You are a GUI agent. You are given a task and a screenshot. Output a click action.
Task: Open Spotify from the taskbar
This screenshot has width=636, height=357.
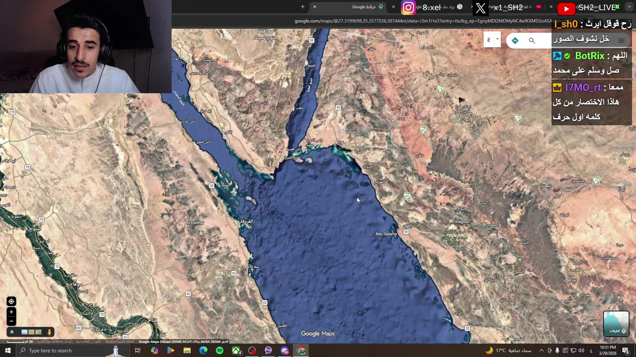tap(220, 351)
